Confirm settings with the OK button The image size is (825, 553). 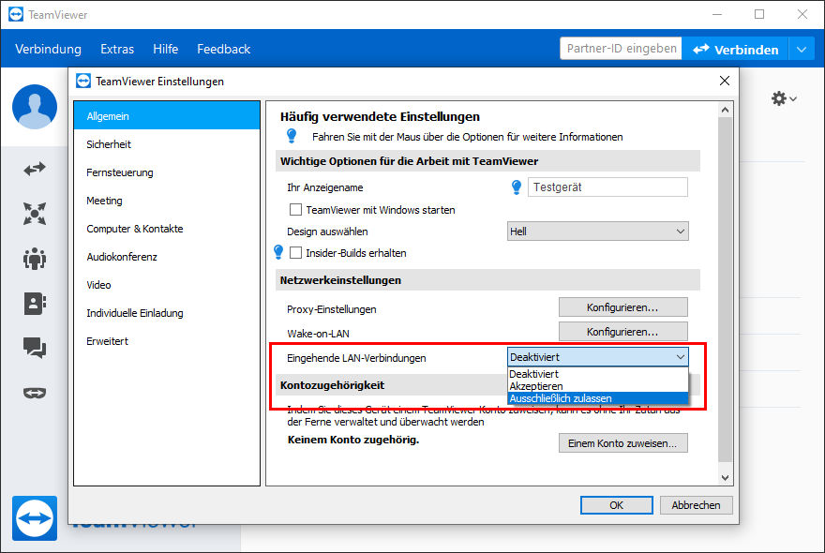pyautogui.click(x=617, y=505)
